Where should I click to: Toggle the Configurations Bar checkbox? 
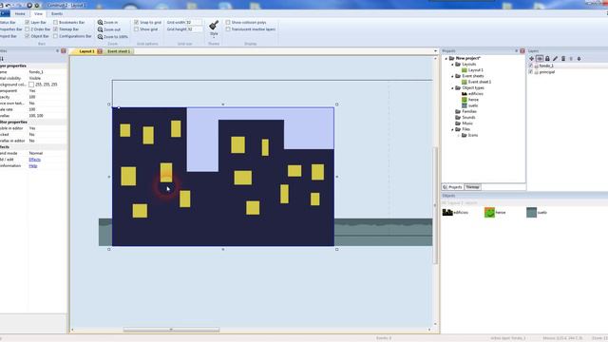[x=55, y=36]
